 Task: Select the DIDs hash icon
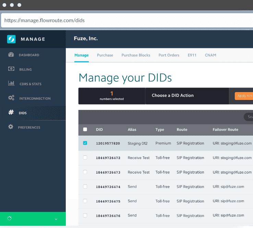11,113
